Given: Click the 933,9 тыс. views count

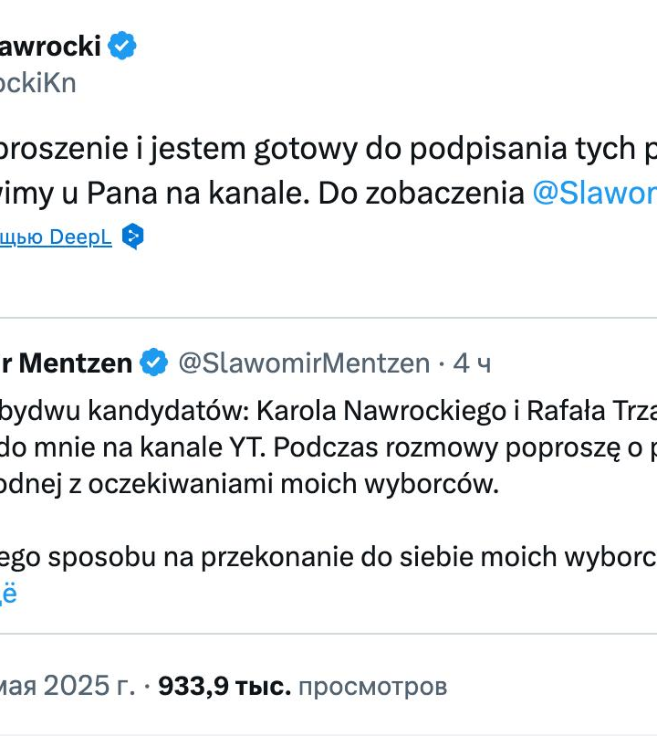Looking at the screenshot, I should click(224, 685).
